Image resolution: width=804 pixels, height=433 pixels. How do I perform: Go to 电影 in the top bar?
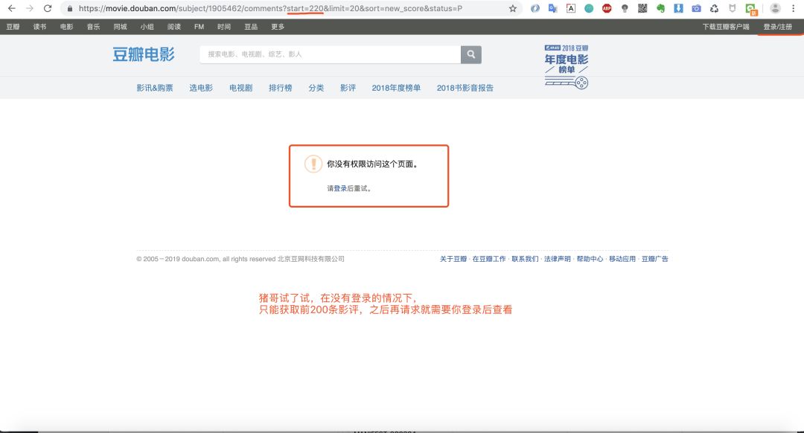click(67, 27)
